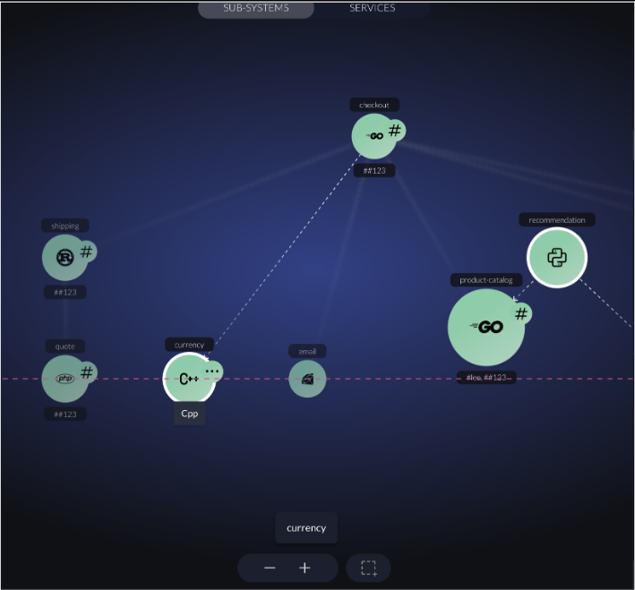Screen dimensions: 635x590
Task: Click the hash badge on shipping node
Action: coord(86,252)
